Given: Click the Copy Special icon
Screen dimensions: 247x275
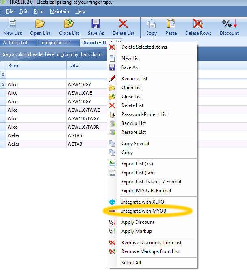Looking at the screenshot, I should click(x=112, y=144).
